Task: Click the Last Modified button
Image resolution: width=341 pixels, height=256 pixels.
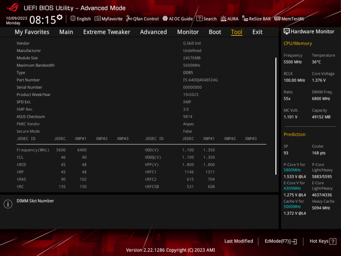Action: click(239, 241)
